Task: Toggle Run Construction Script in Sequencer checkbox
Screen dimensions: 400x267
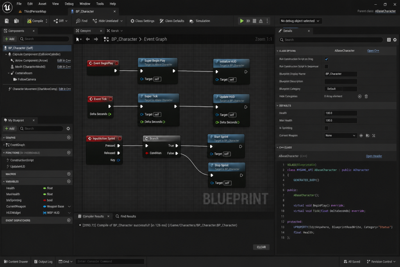Action: click(x=326, y=66)
